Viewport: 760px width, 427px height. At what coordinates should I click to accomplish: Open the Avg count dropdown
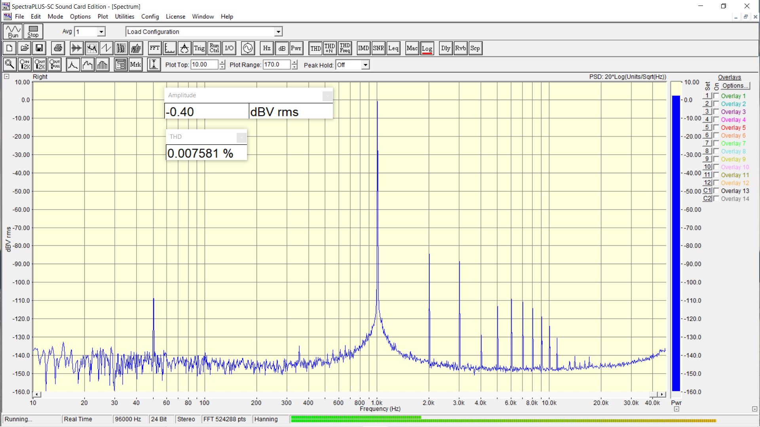click(101, 32)
